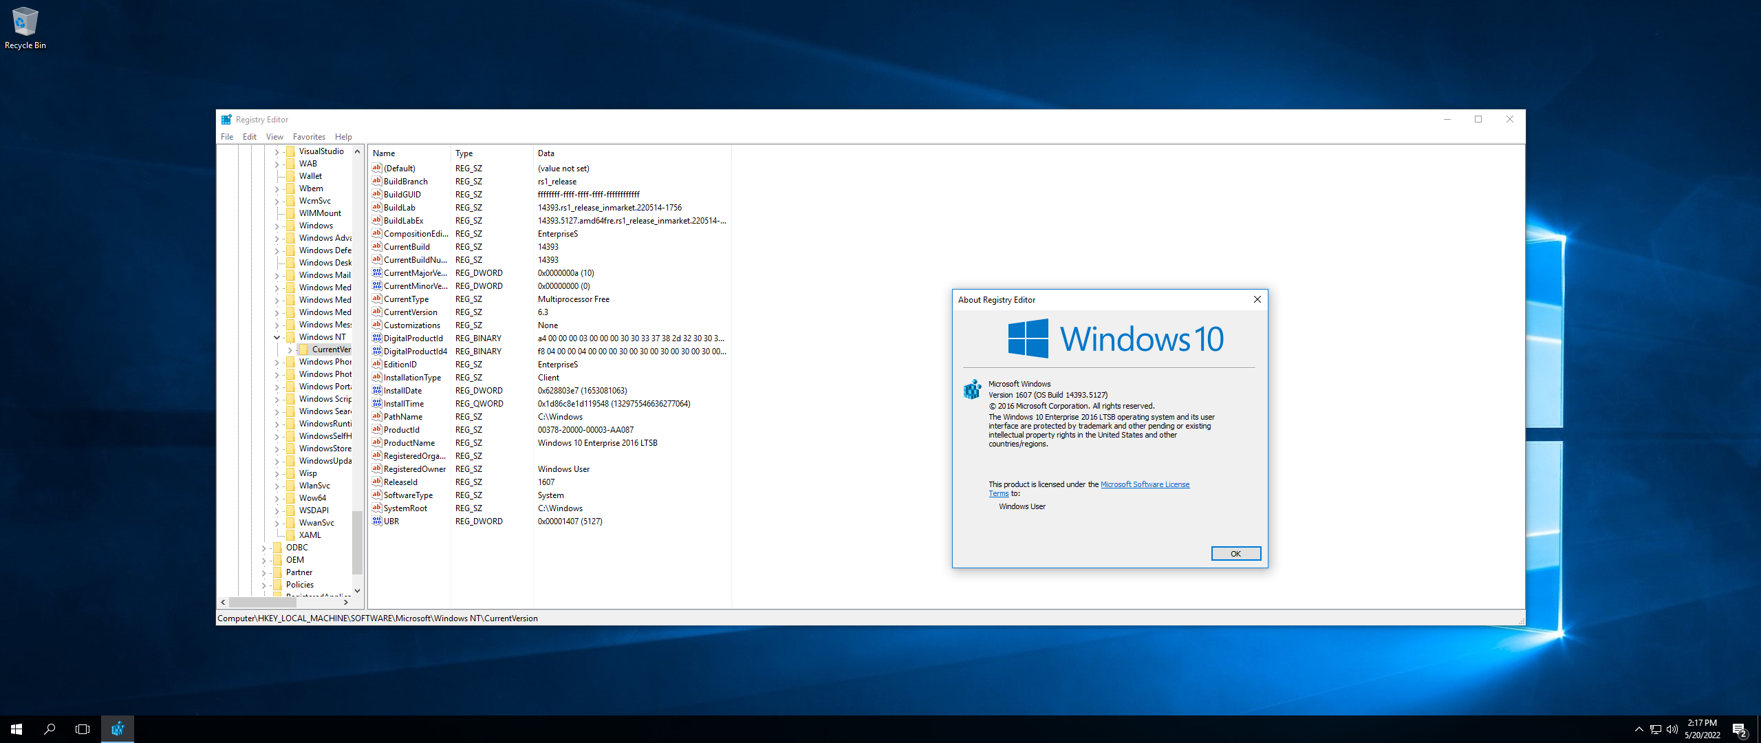
Task: Click the BuildBranch string value icon
Action: tap(377, 181)
